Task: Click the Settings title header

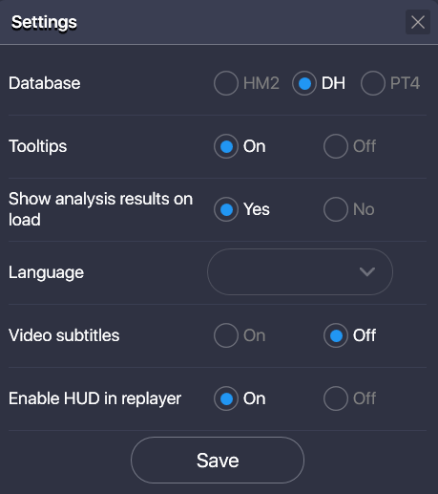Action: tap(44, 23)
